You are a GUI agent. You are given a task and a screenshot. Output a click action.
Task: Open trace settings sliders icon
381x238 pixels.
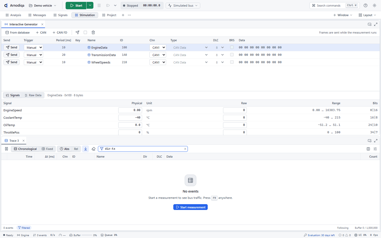375,149
